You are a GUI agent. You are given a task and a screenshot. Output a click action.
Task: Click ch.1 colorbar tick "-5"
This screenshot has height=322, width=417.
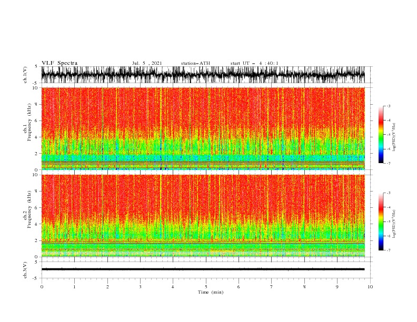(389, 135)
